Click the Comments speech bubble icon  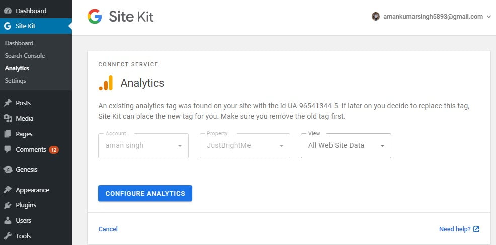click(x=8, y=149)
